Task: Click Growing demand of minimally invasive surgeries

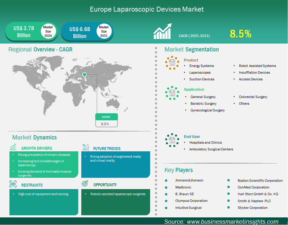Action: click(45, 173)
